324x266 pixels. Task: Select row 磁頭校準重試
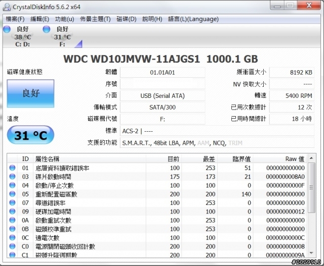(x=157, y=229)
